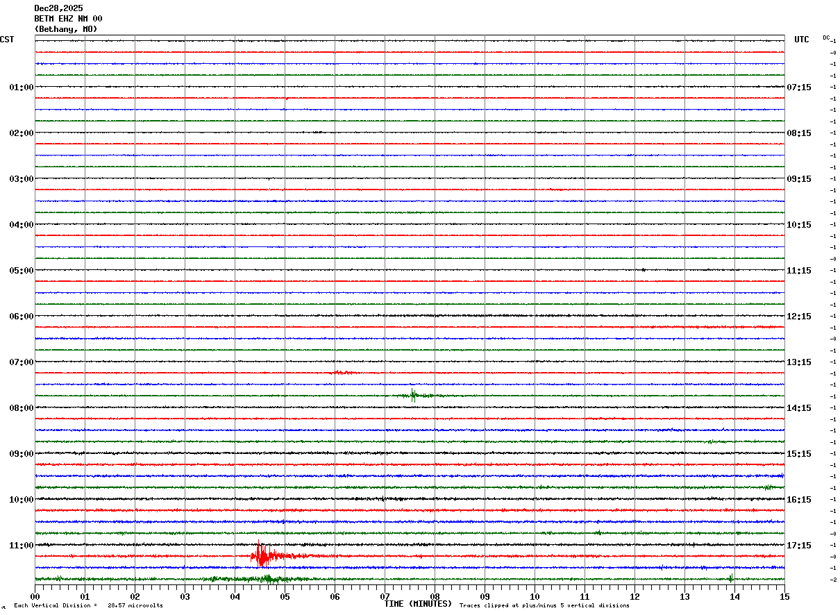Screen dimensions: 840x615
Task: Click the 12:15 UTC time label
Action: (799, 317)
